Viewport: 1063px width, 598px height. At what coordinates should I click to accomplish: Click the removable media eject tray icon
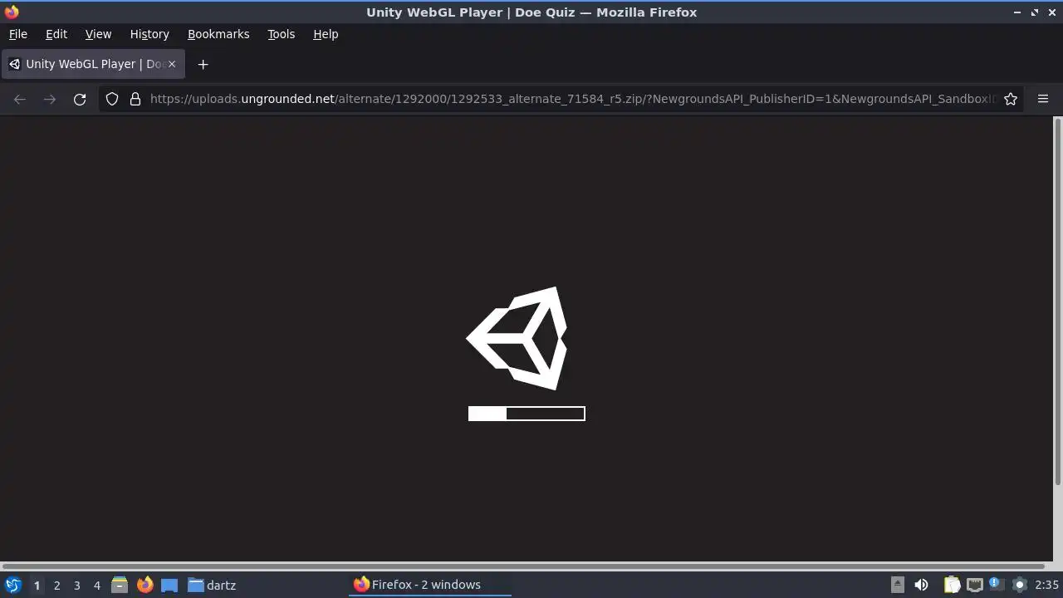tap(898, 585)
